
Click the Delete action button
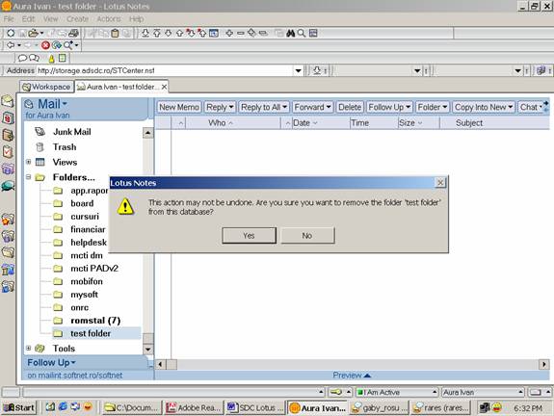350,107
